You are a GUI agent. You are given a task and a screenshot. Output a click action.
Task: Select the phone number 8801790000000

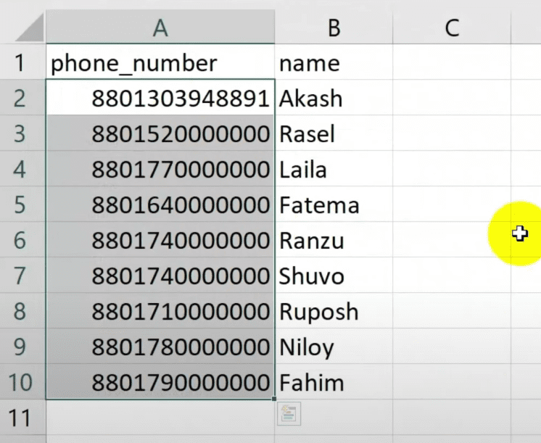click(x=160, y=383)
